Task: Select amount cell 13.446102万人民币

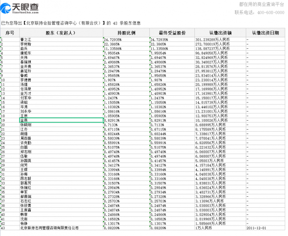Action: pos(220,107)
